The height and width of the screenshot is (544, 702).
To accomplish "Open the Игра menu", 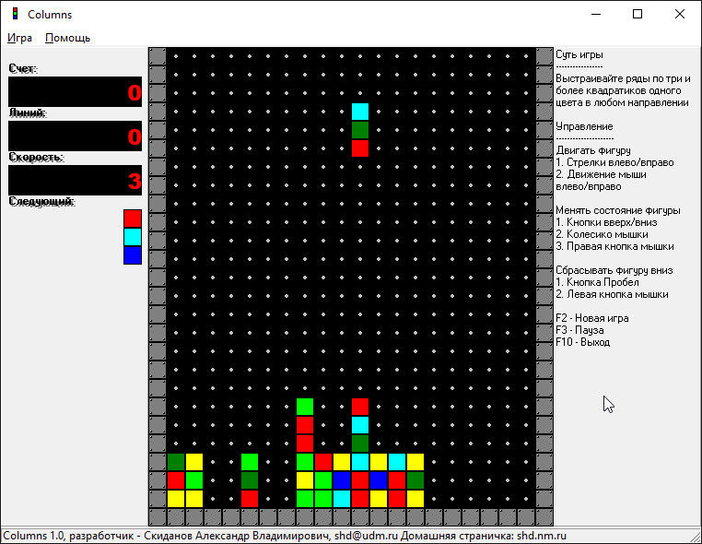I will 19,38.
